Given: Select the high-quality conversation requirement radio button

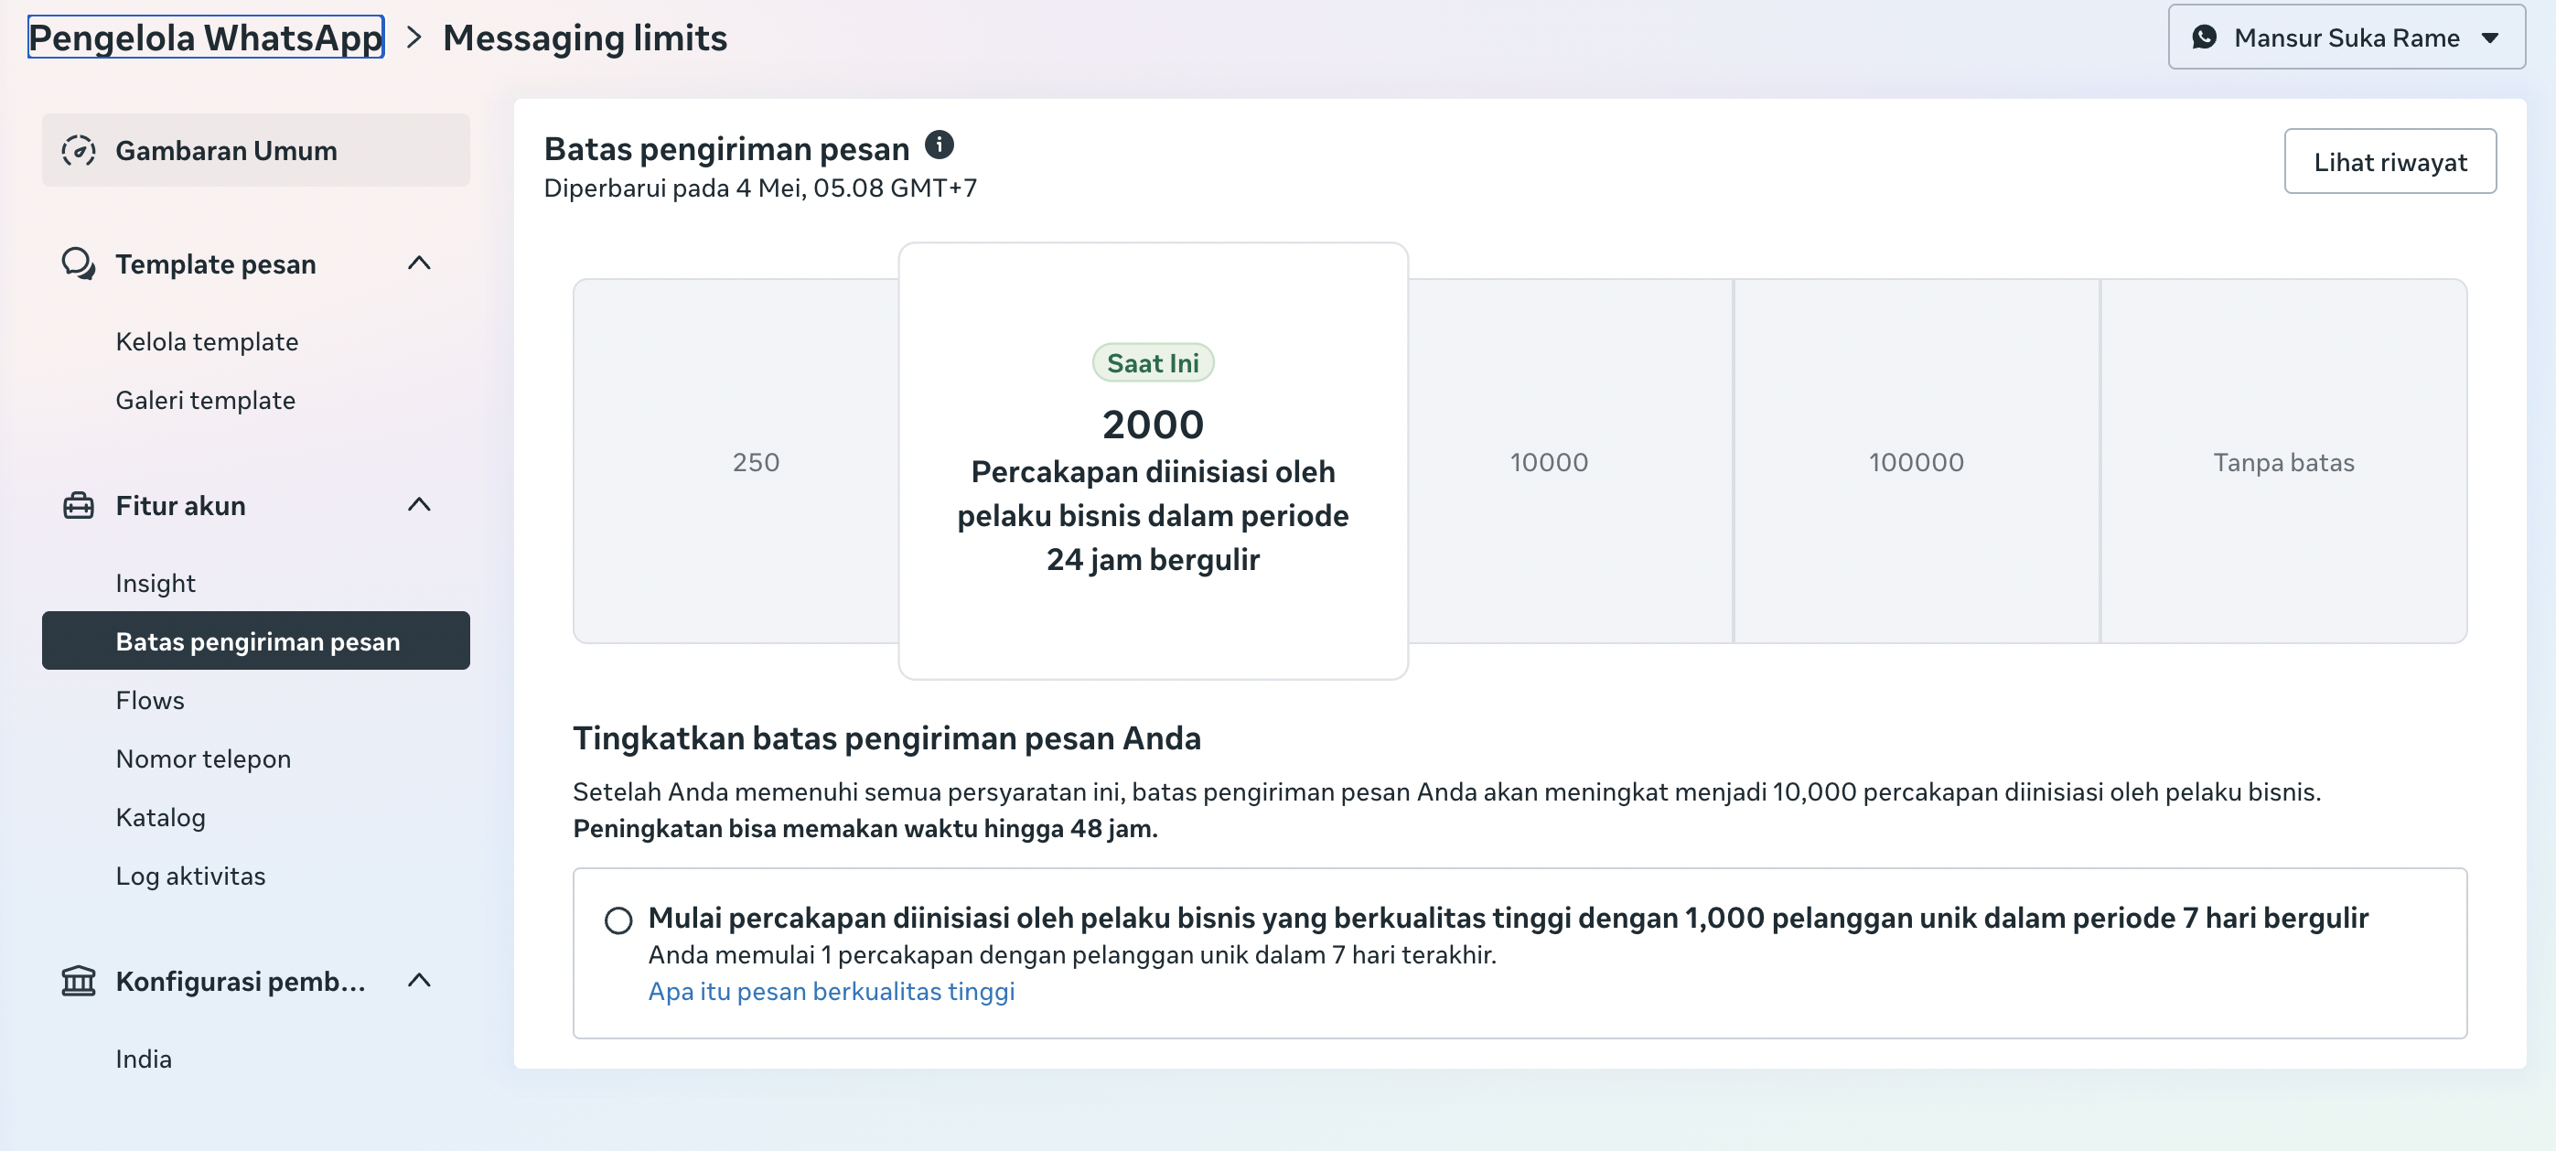Looking at the screenshot, I should pyautogui.click(x=618, y=920).
